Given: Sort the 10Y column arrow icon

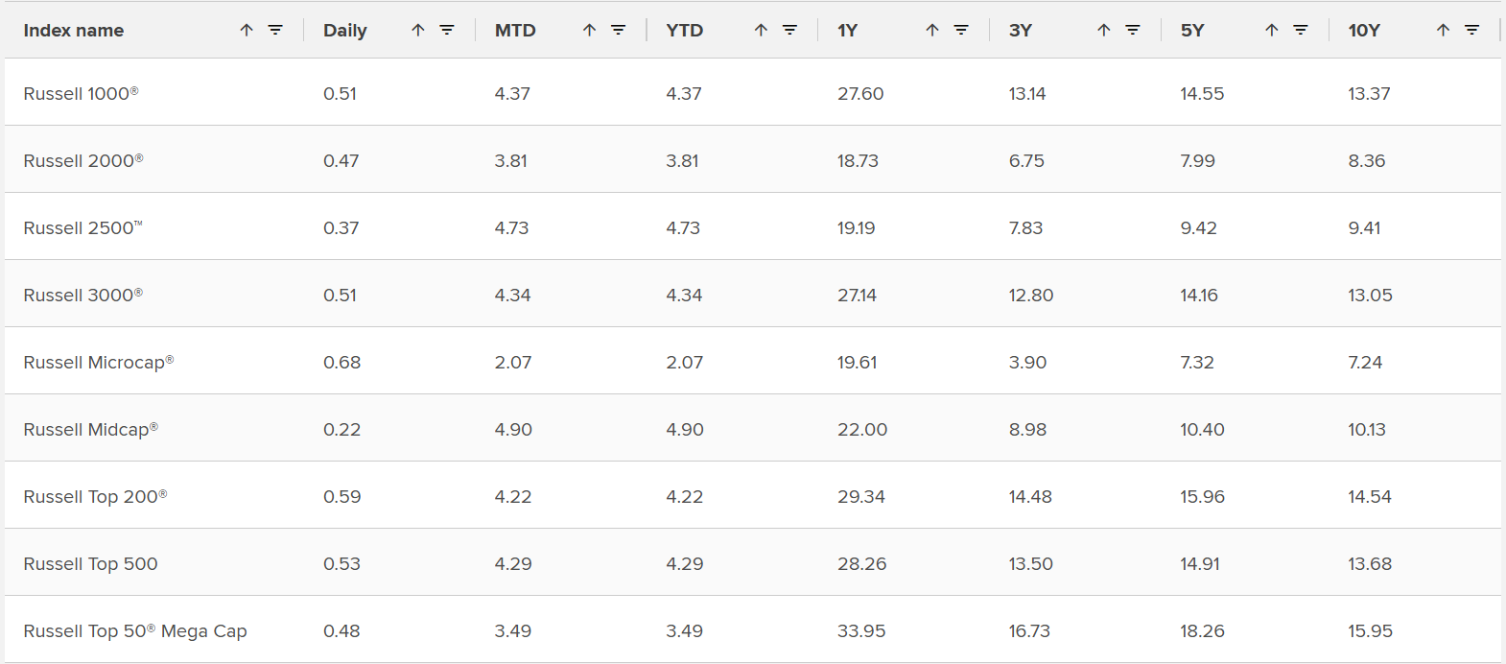Looking at the screenshot, I should click(1443, 31).
